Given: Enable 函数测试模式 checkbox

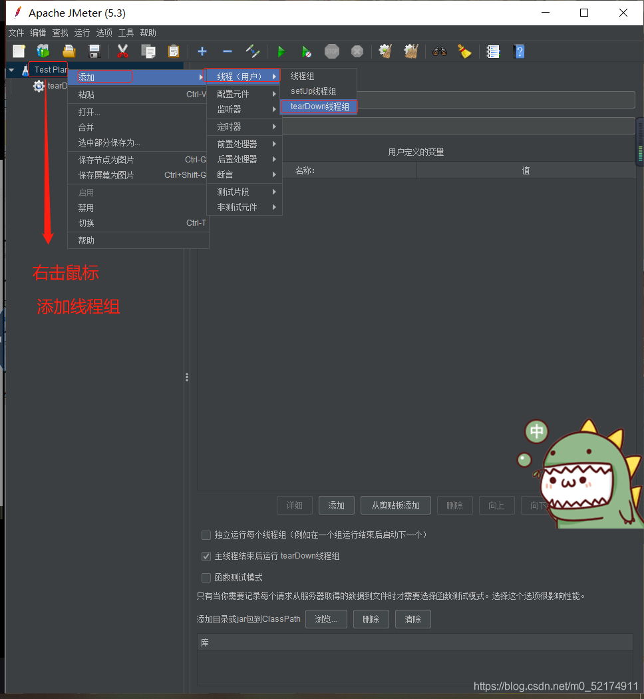Looking at the screenshot, I should click(x=206, y=578).
